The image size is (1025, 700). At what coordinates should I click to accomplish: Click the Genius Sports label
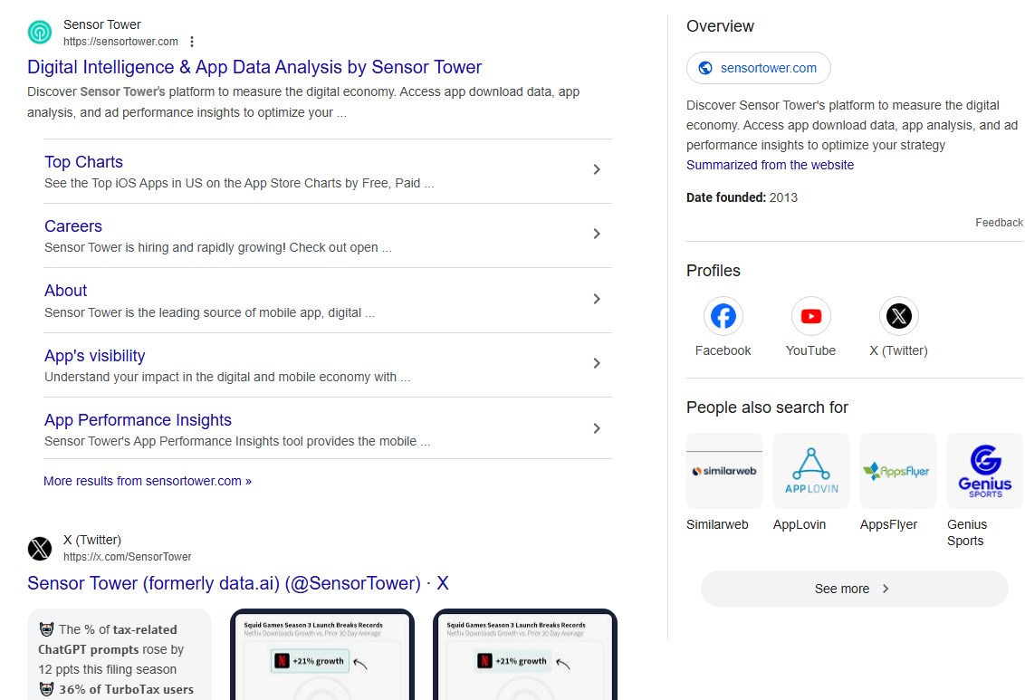[x=967, y=532]
